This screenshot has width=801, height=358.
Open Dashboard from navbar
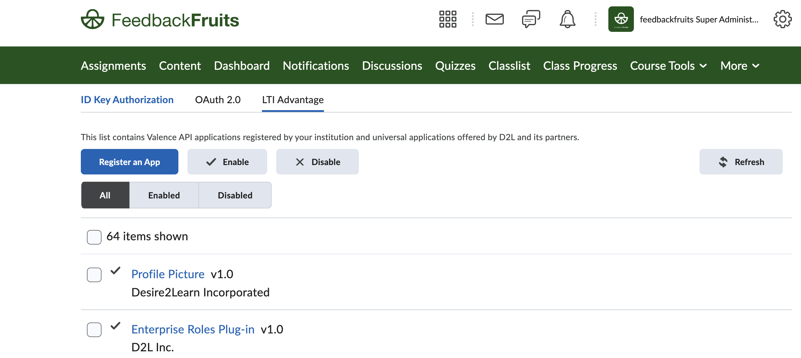[x=242, y=66]
